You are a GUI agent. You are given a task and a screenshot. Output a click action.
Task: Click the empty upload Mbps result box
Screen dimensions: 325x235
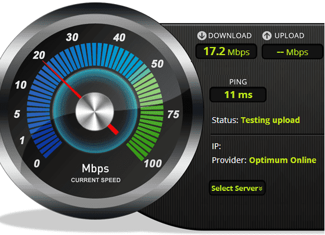[292, 52]
